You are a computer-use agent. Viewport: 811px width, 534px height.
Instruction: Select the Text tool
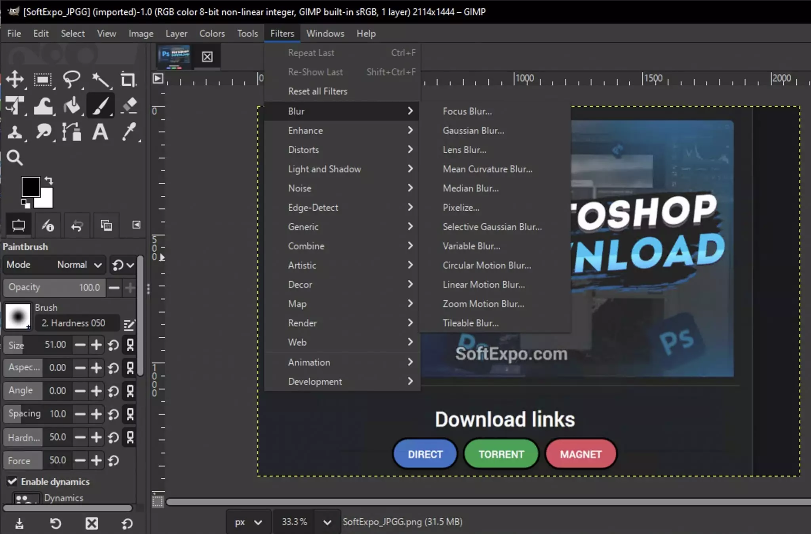point(100,132)
